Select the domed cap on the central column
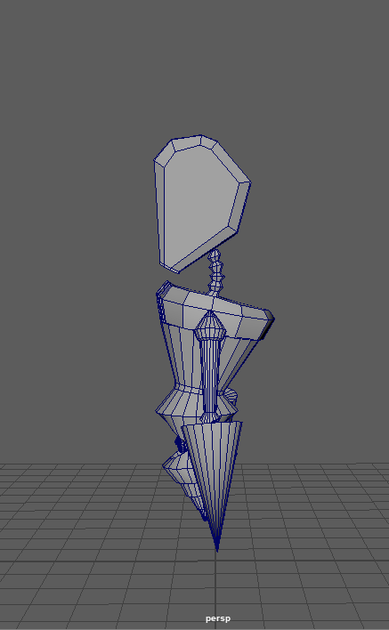Screen dimensions: 389x630 [210, 324]
